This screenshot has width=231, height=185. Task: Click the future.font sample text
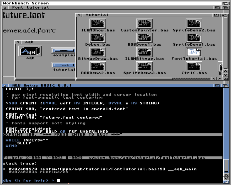point(24,15)
